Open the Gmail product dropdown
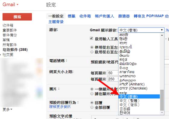 11,5
